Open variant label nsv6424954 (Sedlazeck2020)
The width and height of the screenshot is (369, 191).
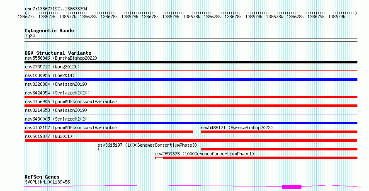(x=57, y=93)
